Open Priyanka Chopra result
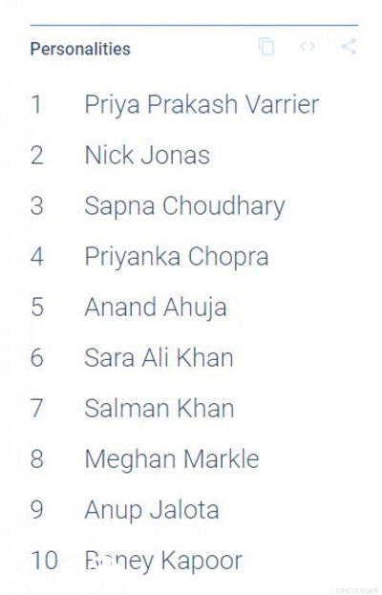 (177, 257)
